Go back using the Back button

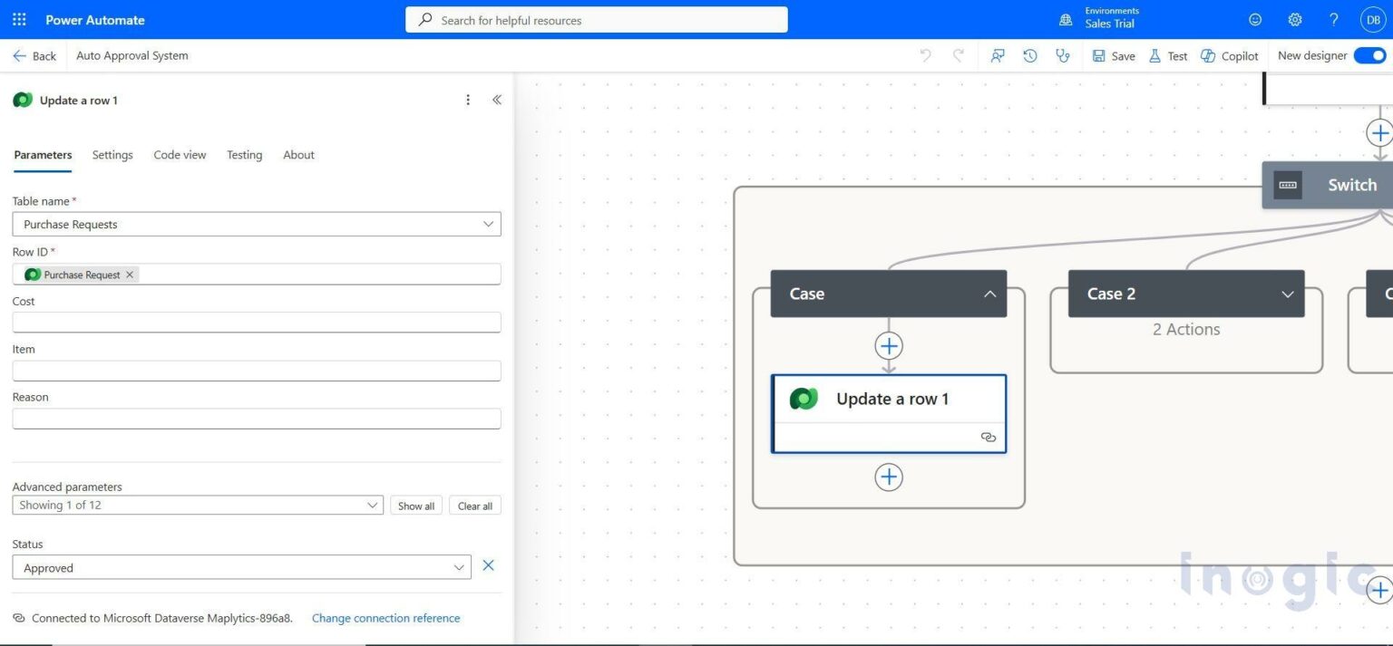(34, 55)
